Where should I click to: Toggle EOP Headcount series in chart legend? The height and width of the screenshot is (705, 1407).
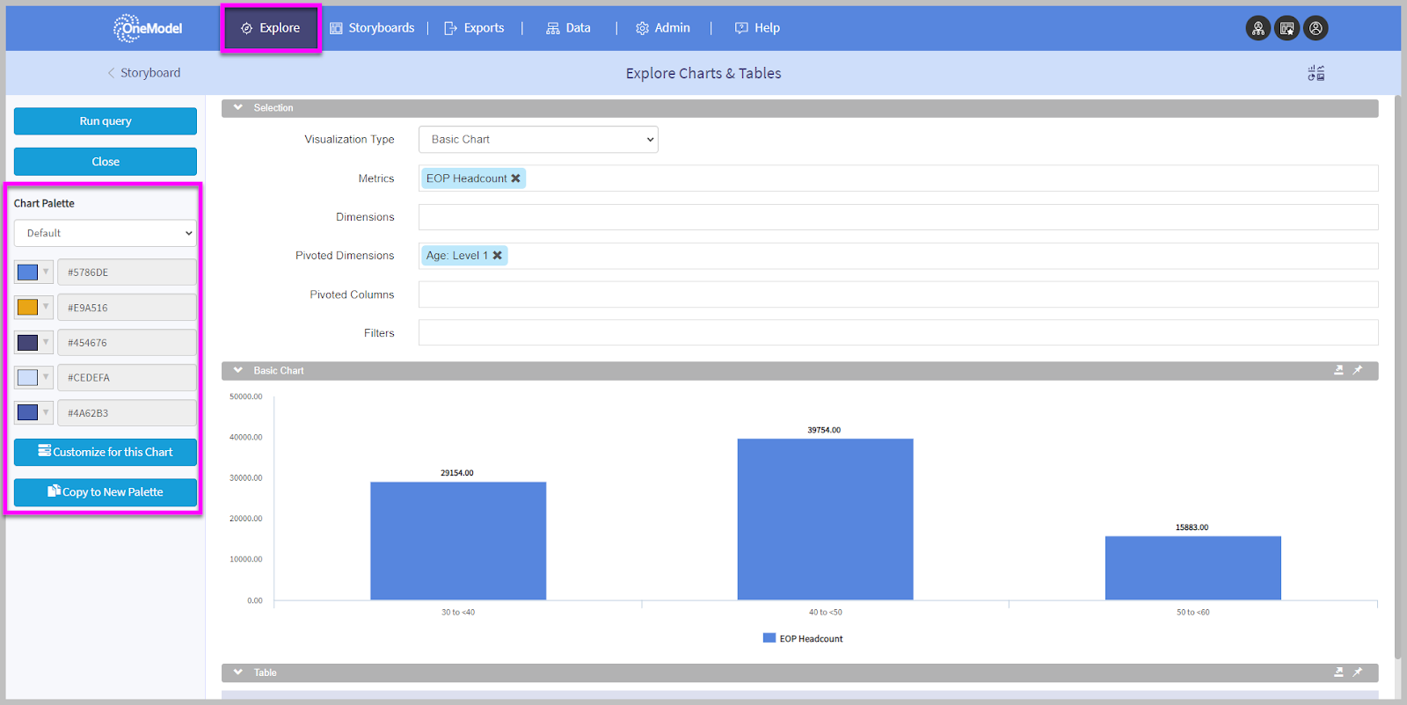click(x=803, y=639)
